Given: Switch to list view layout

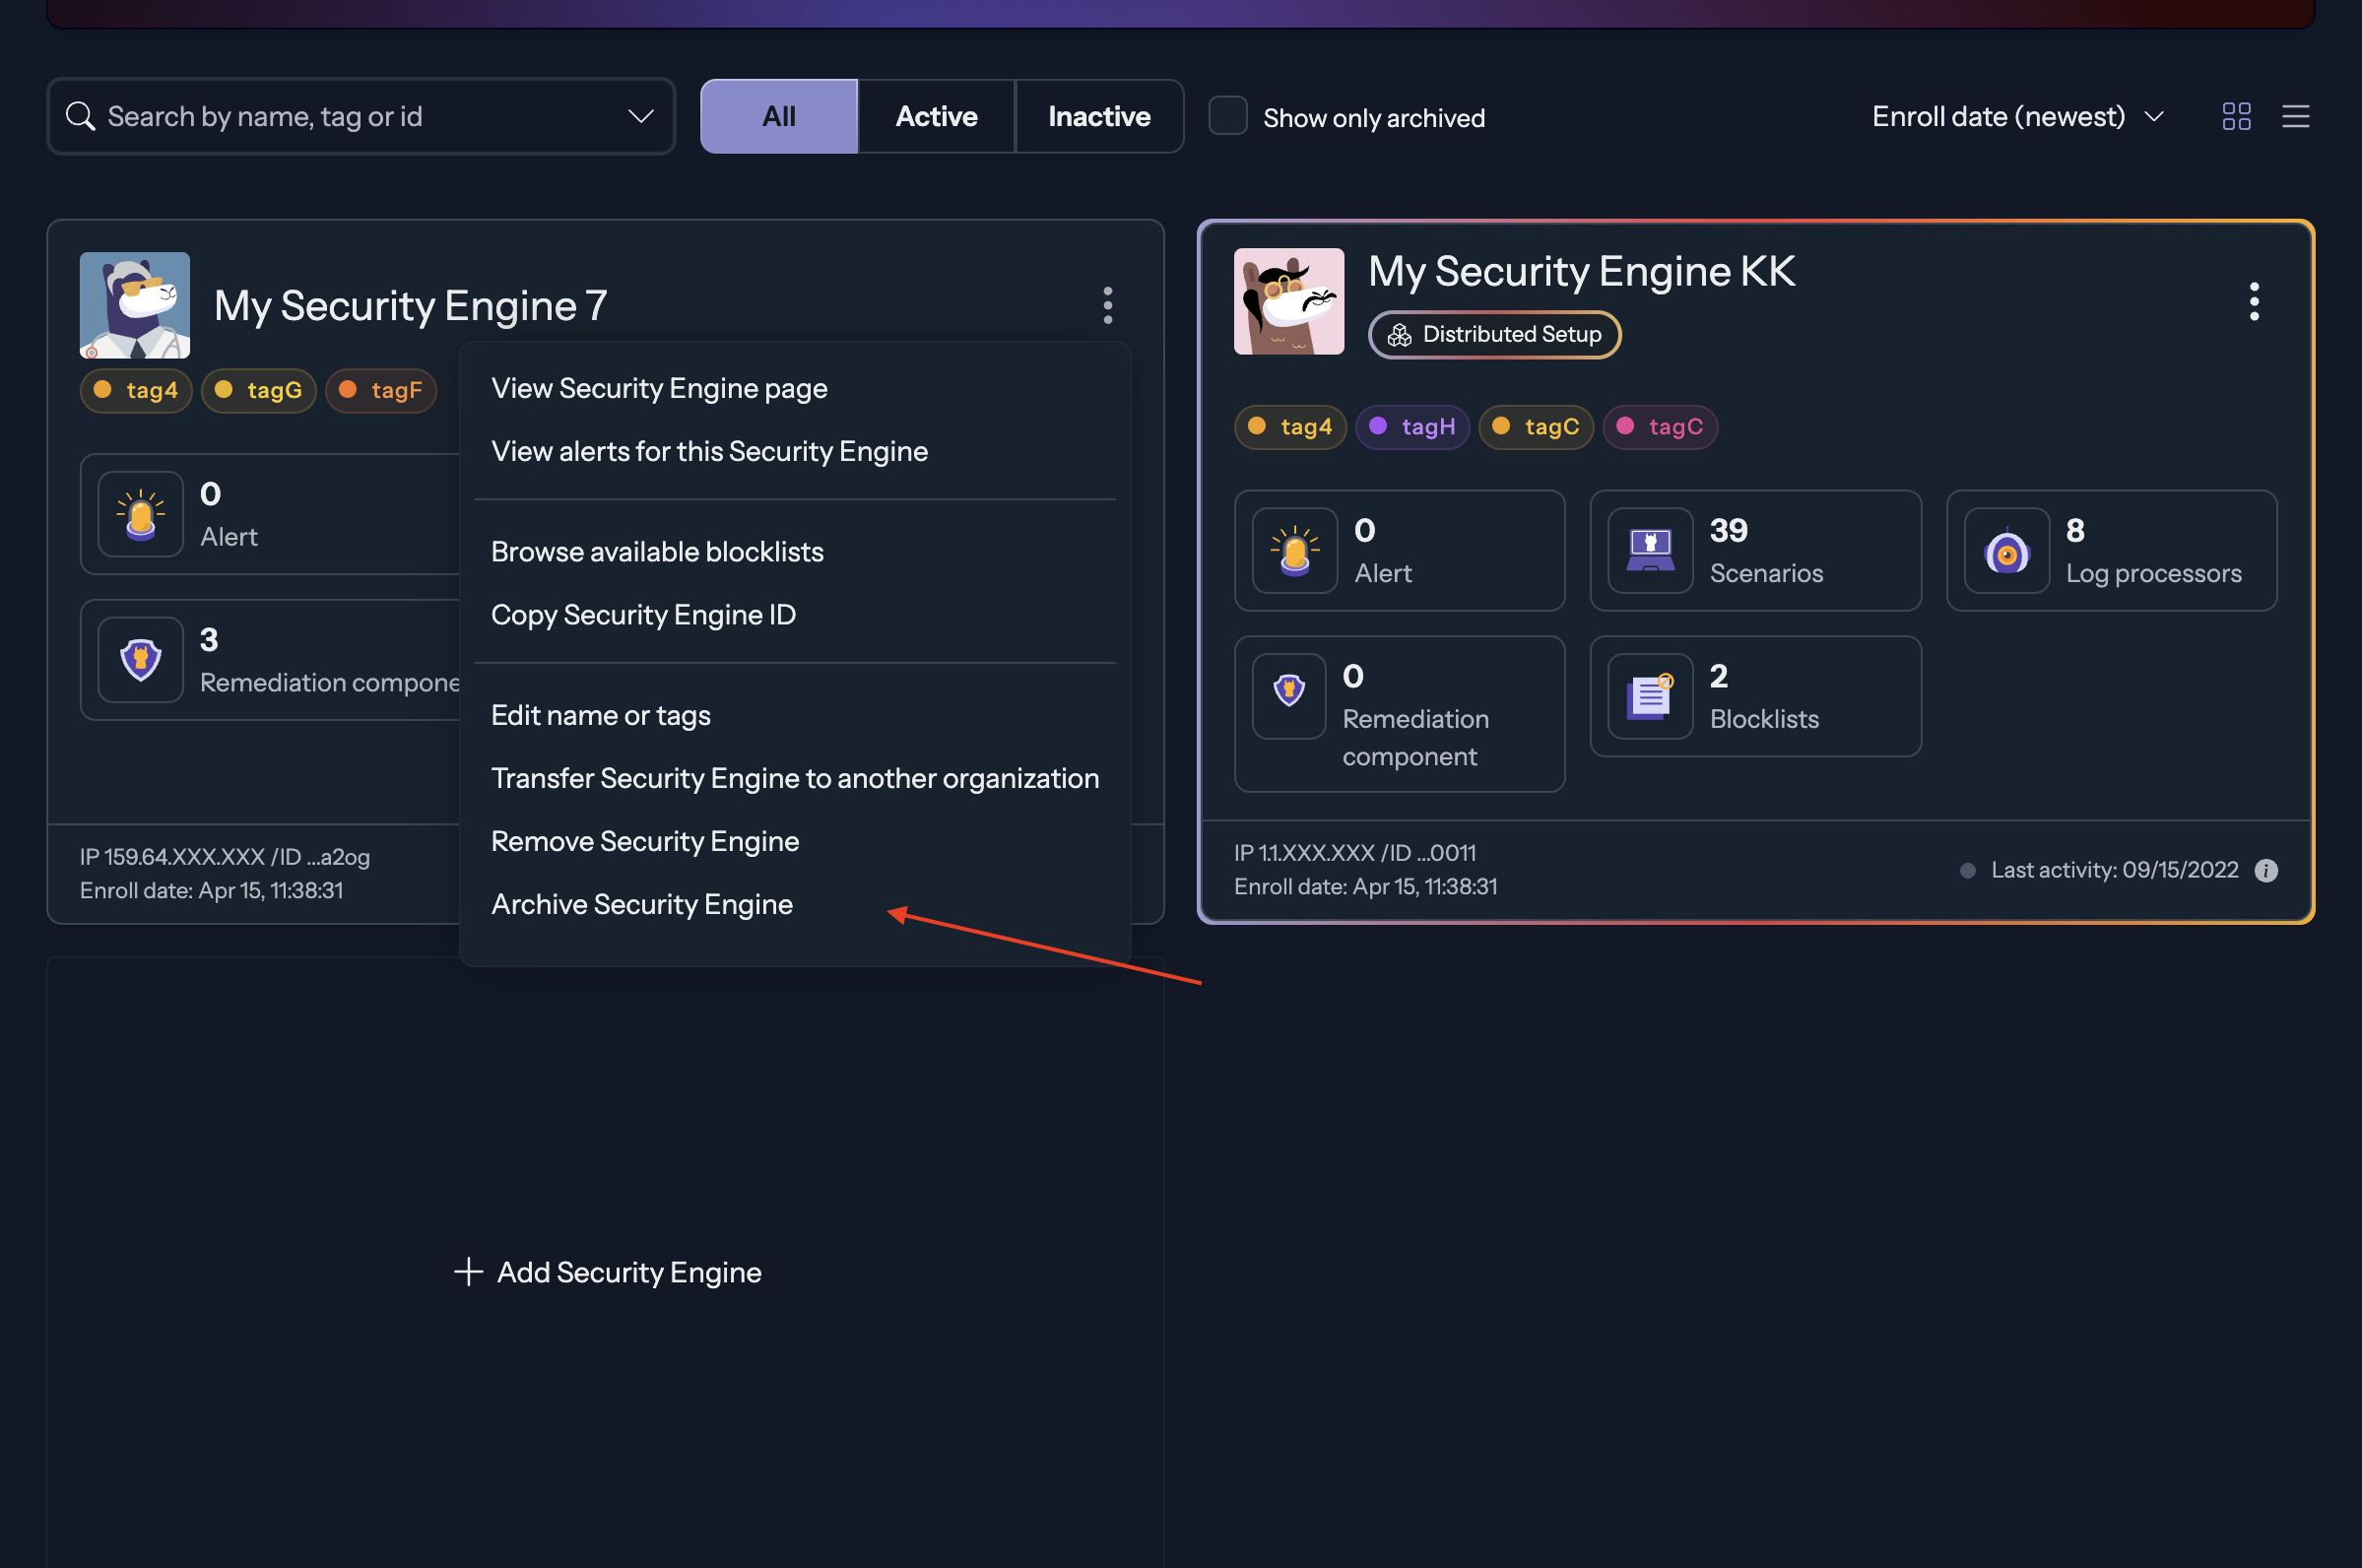Looking at the screenshot, I should pyautogui.click(x=2296, y=116).
